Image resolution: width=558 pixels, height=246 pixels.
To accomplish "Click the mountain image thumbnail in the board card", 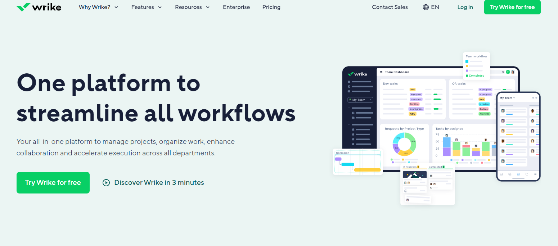I will (415, 175).
